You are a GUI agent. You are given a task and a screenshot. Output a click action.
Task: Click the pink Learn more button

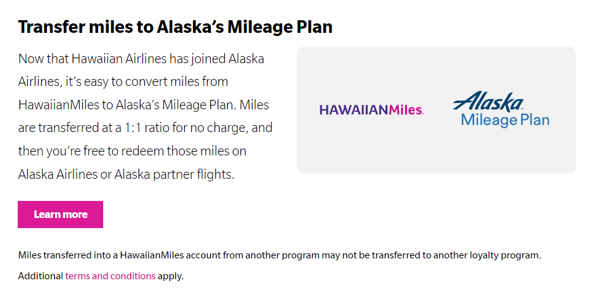point(60,214)
